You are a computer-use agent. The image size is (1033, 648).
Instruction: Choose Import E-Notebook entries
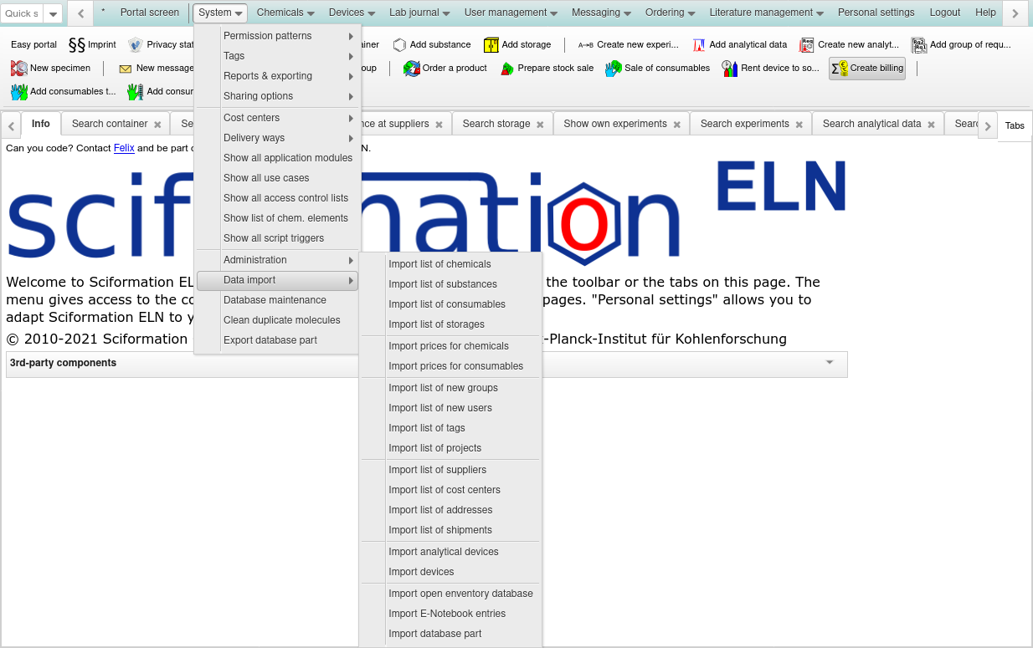point(450,614)
